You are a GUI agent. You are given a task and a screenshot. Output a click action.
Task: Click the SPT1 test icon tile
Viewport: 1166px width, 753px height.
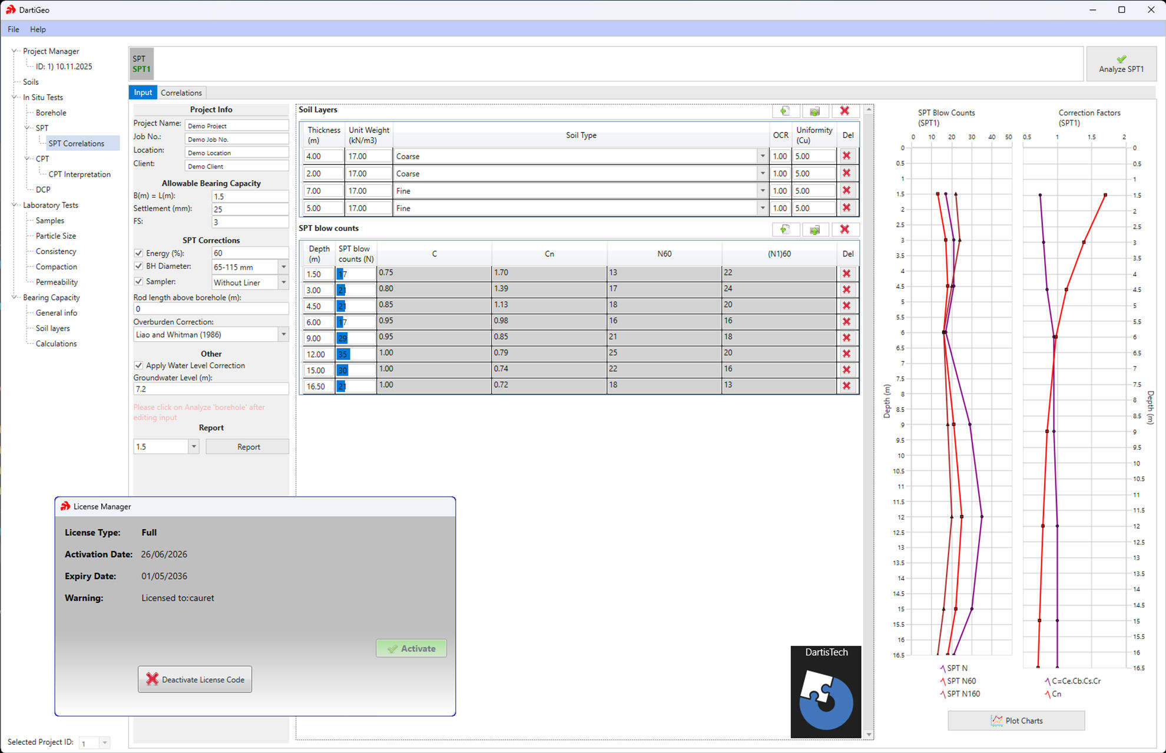click(141, 64)
